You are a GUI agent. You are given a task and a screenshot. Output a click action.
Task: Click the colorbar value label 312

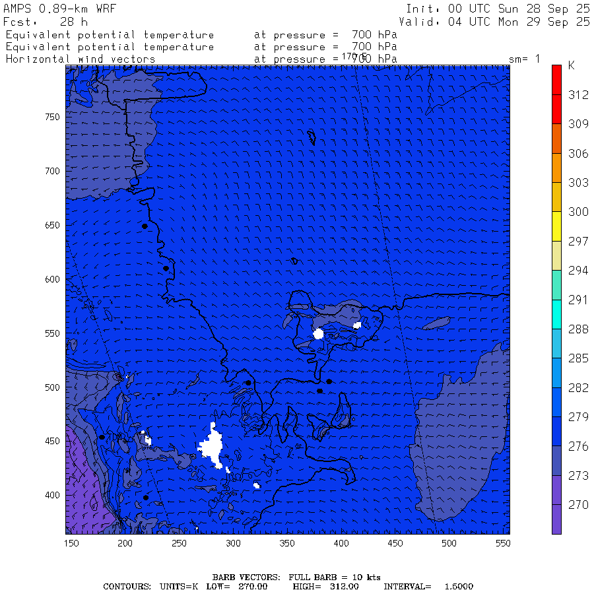coord(578,94)
